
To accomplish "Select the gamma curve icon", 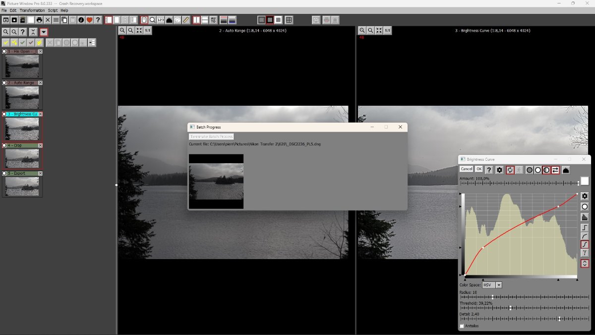I will point(585,253).
